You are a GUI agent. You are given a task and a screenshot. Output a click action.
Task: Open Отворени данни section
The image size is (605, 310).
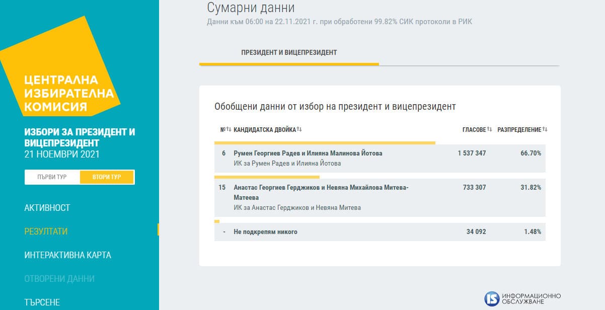coord(59,279)
